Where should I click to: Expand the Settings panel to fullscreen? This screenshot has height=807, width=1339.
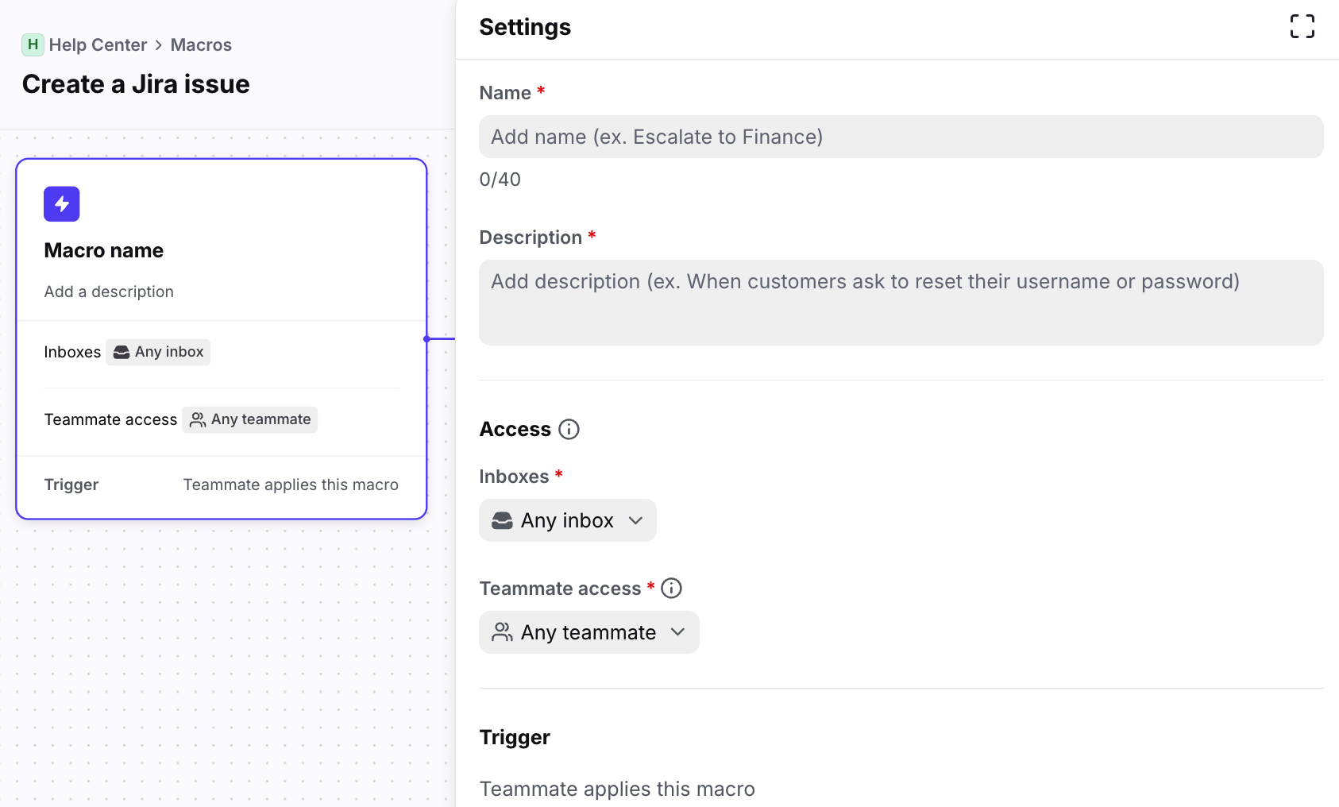click(x=1302, y=26)
